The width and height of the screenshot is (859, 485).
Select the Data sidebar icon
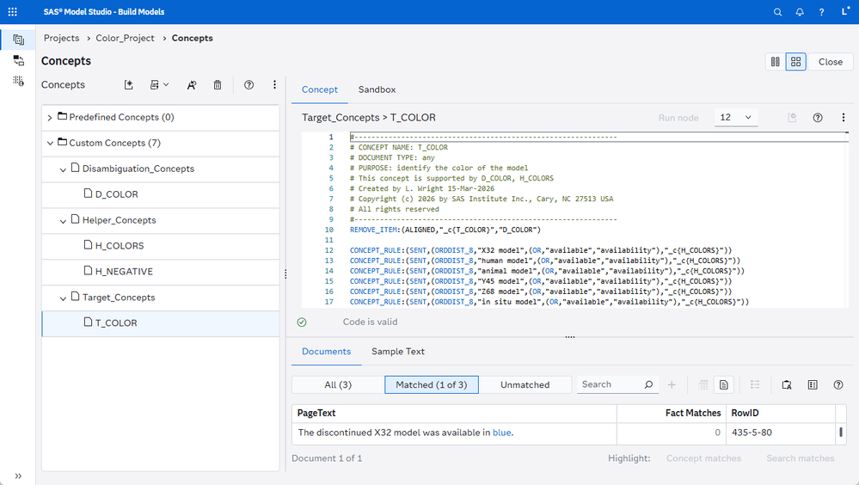18,40
